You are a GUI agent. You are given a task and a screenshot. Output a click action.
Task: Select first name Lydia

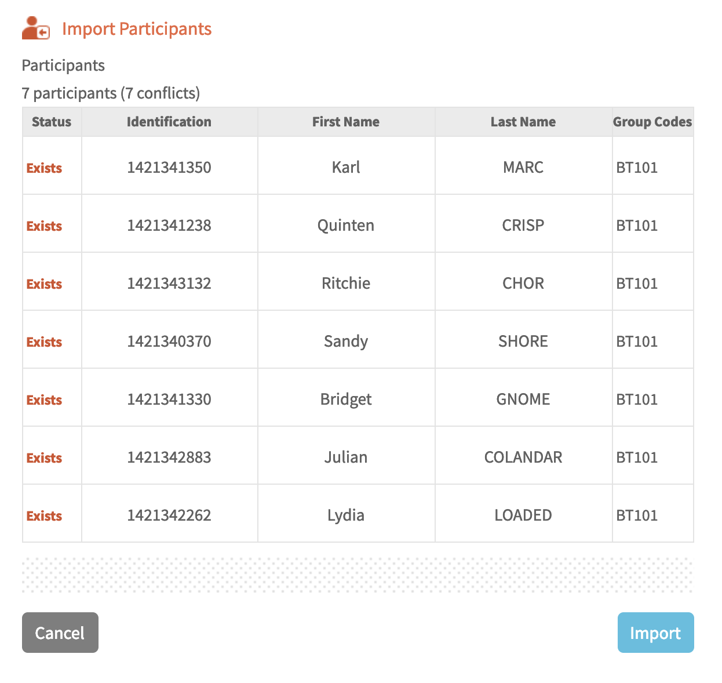[x=346, y=515]
